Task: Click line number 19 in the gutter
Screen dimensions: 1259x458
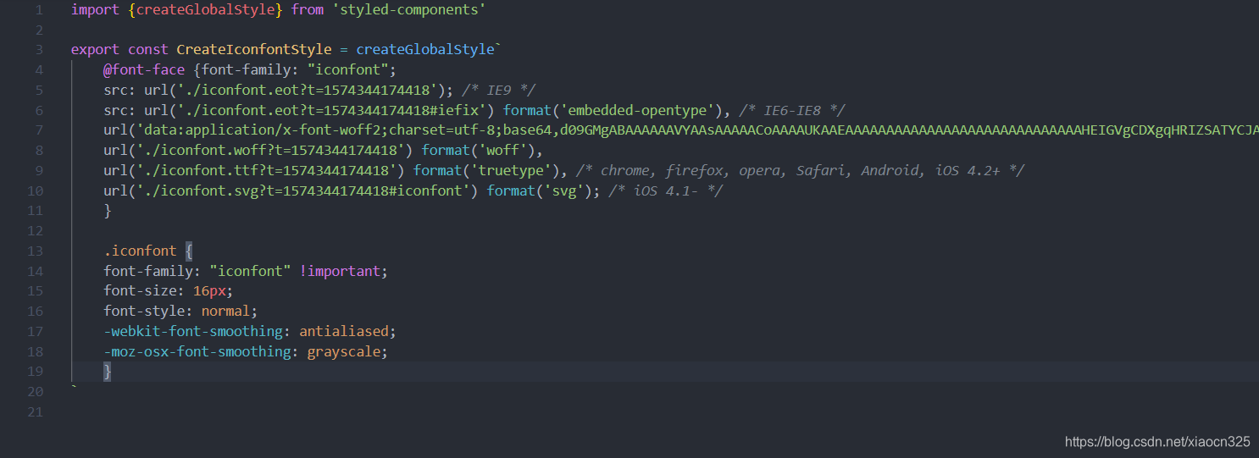Action: point(35,372)
